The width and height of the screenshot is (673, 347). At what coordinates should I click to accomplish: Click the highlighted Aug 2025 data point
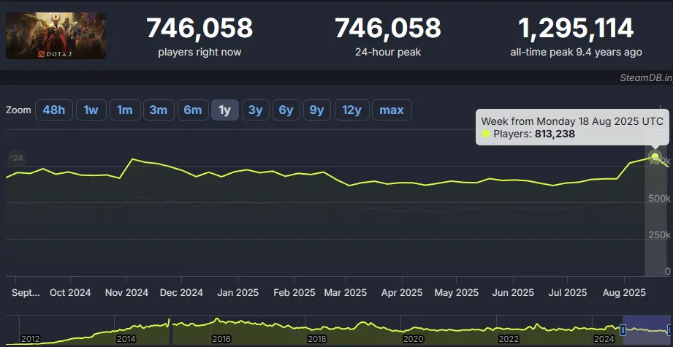[x=655, y=157]
